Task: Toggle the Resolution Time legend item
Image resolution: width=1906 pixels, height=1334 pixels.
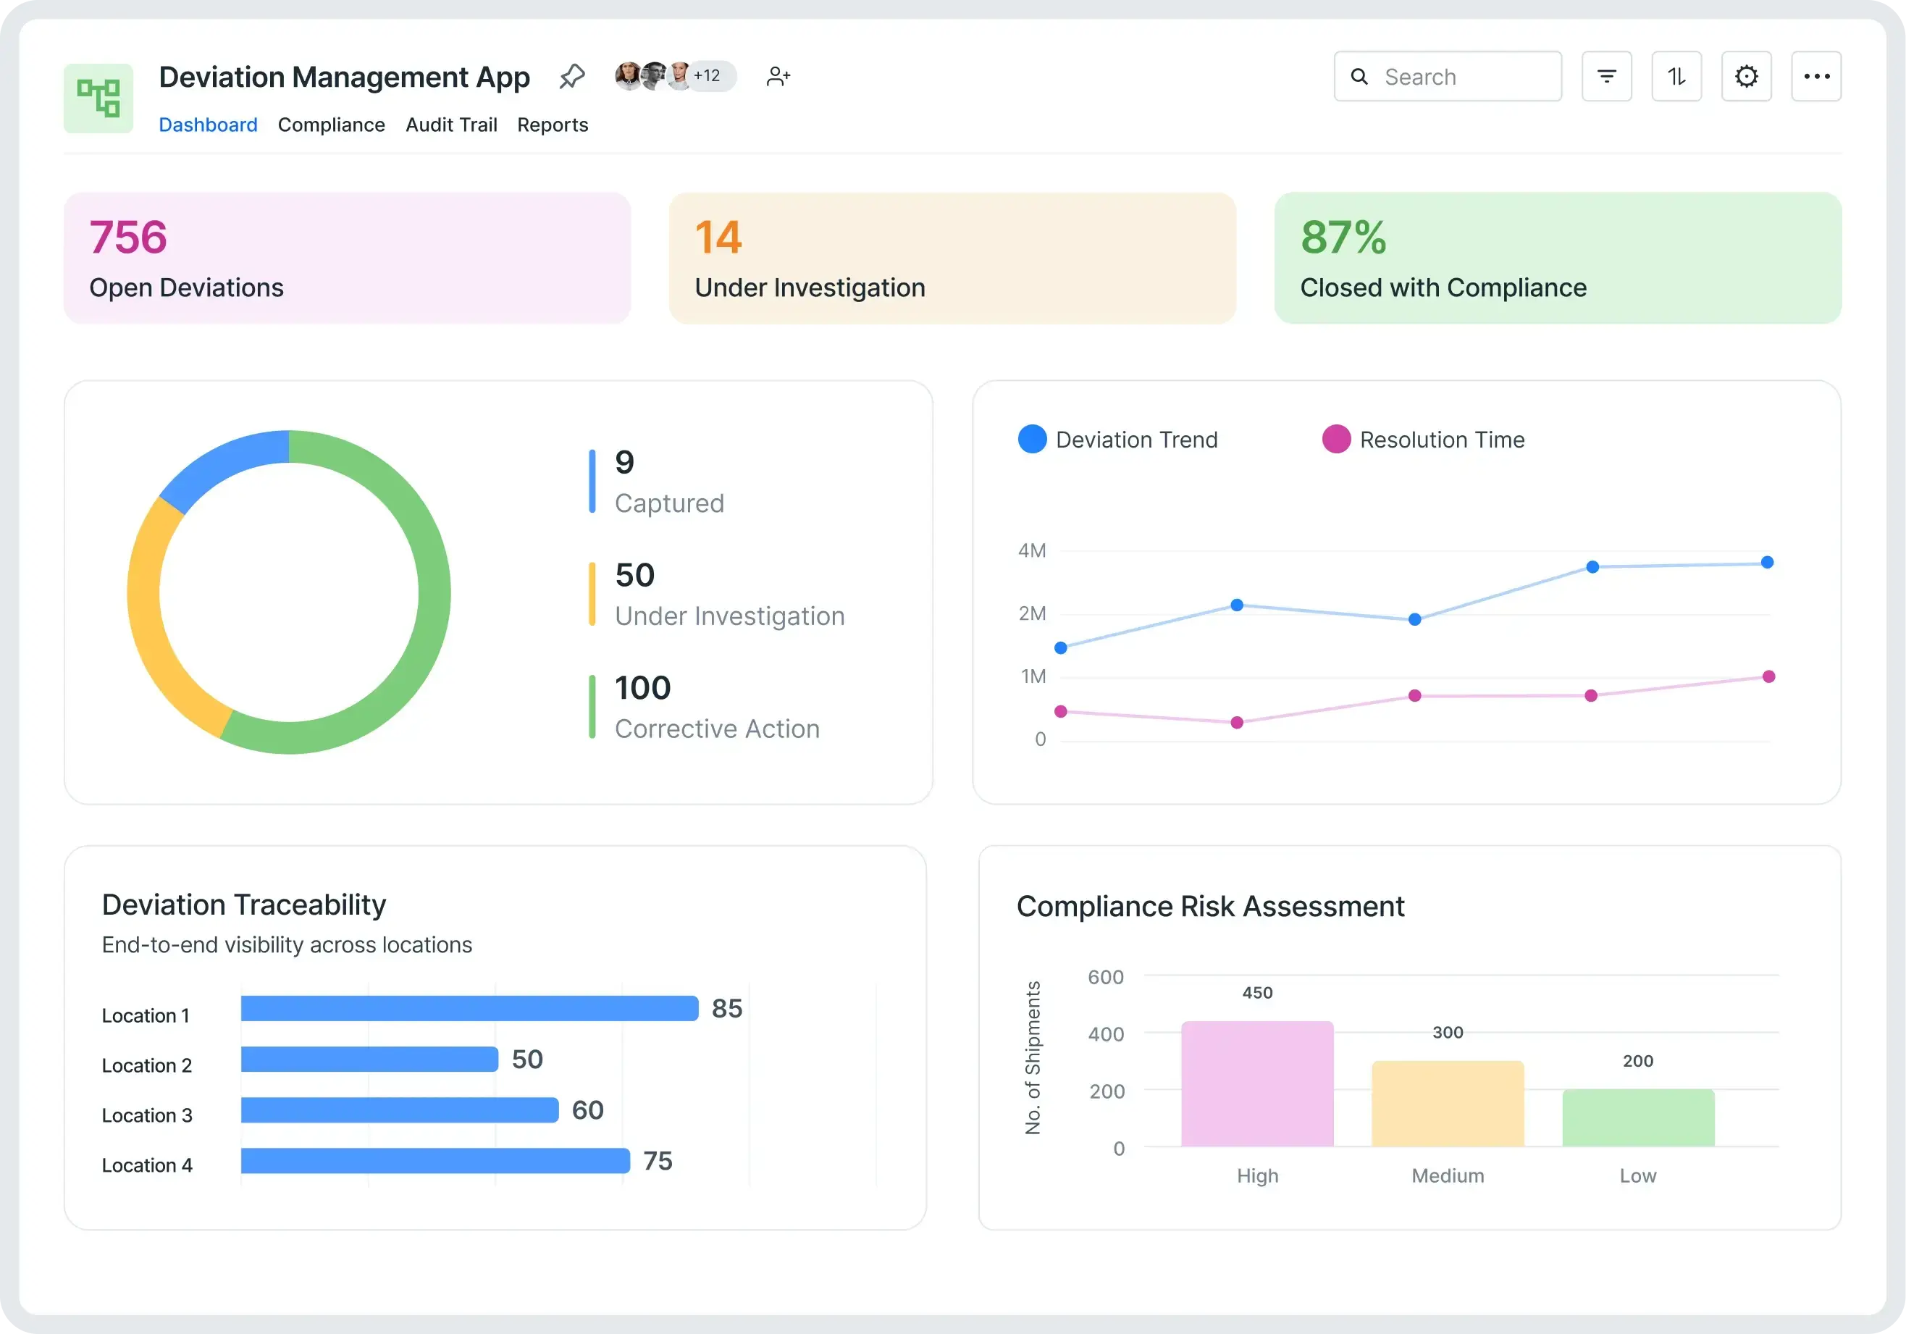Action: 1424,439
